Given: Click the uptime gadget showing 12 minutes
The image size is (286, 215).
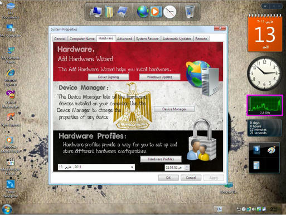Looking at the screenshot, I should coord(265,128).
